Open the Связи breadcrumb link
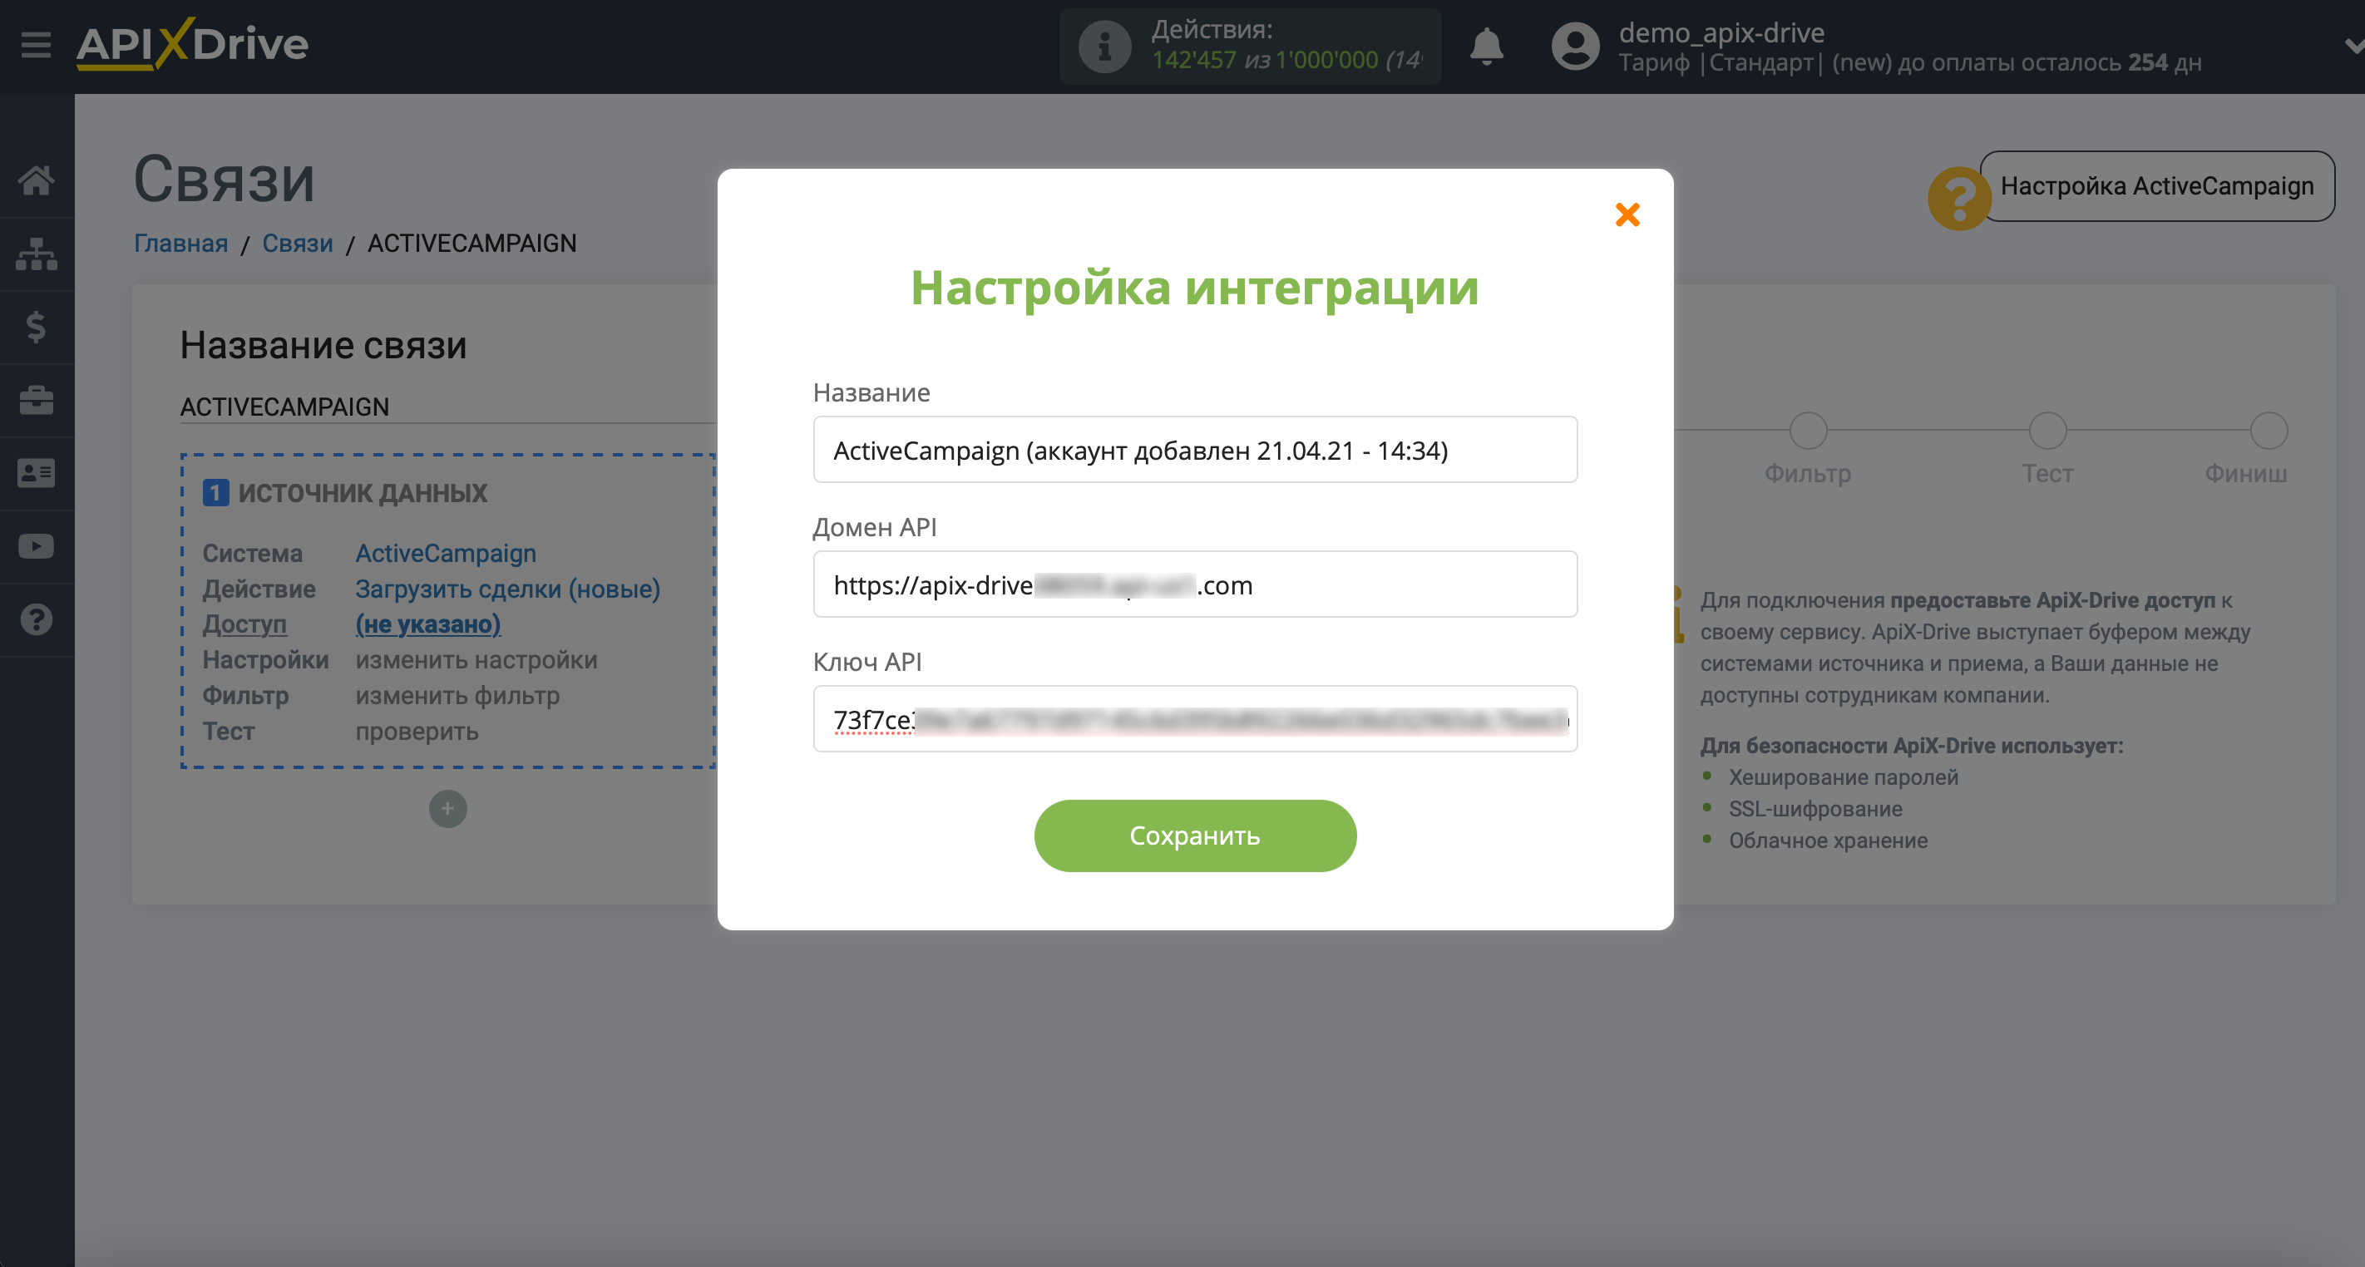The height and width of the screenshot is (1267, 2365). [x=298, y=244]
